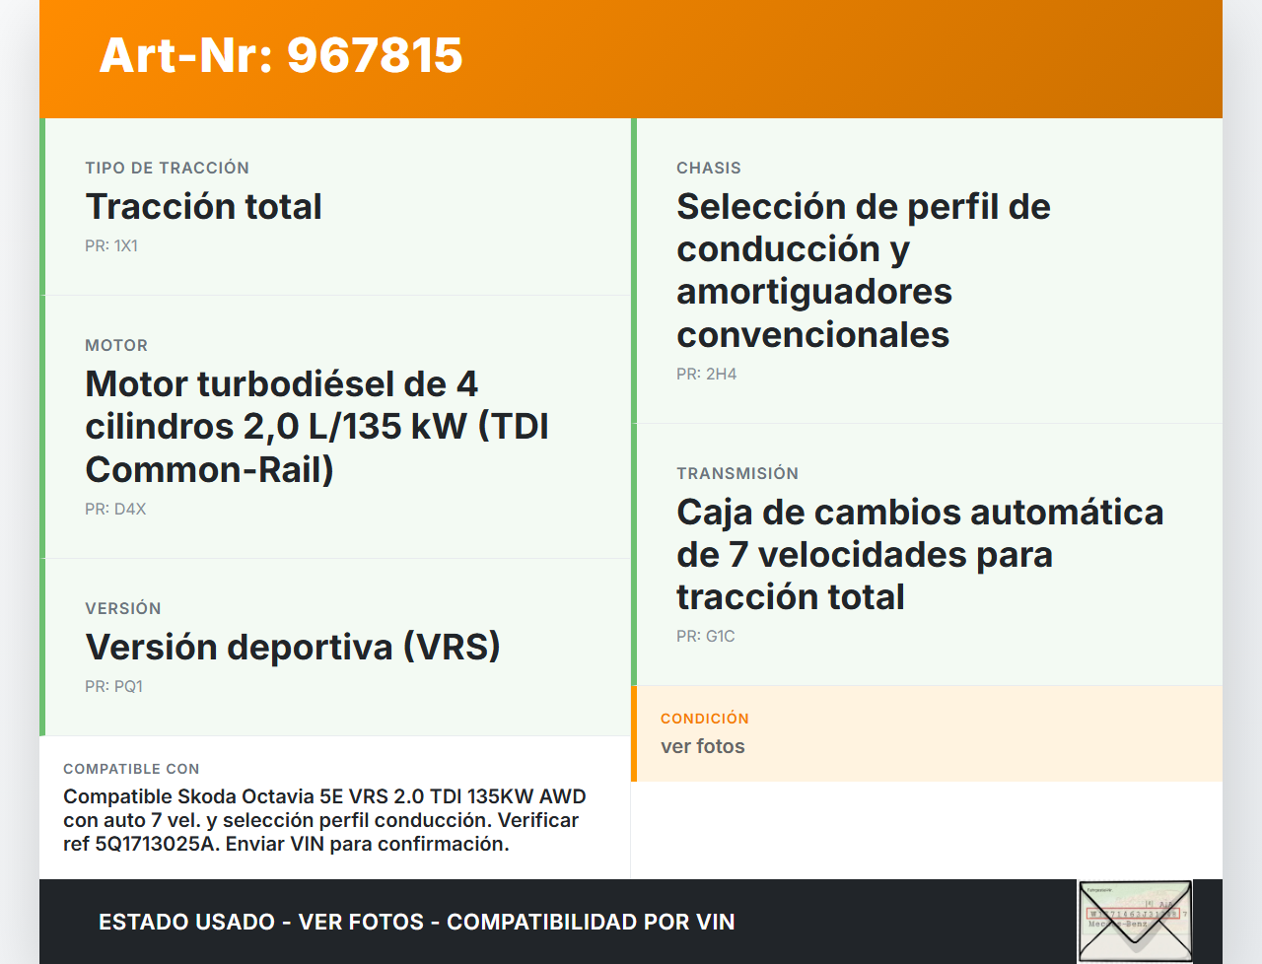Click the ESTADO USADO footer banner text
The image size is (1262, 964).
(x=416, y=923)
